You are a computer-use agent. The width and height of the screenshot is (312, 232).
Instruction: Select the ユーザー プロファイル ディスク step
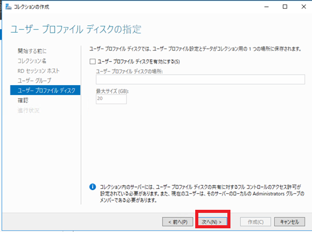45,90
